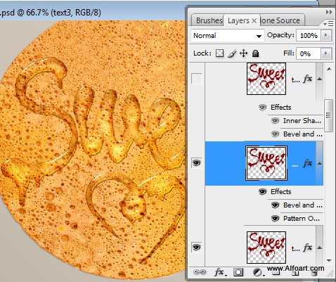Select the bottom Sweet layer thumbnail
The width and height of the screenshot is (336, 282).
(x=266, y=248)
